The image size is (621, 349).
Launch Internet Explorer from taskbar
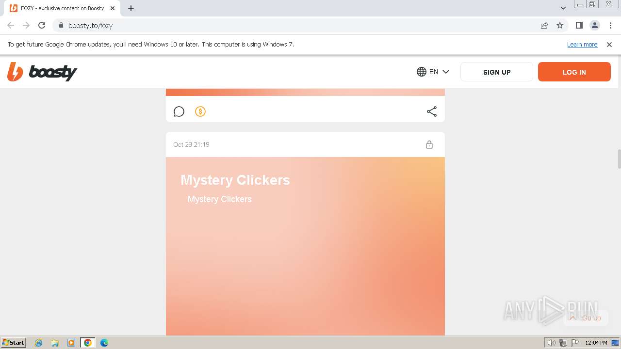[x=39, y=343]
